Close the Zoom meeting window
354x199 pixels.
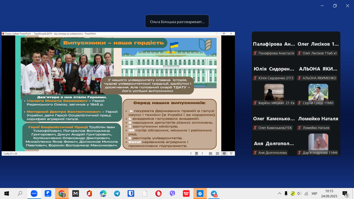click(348, 6)
